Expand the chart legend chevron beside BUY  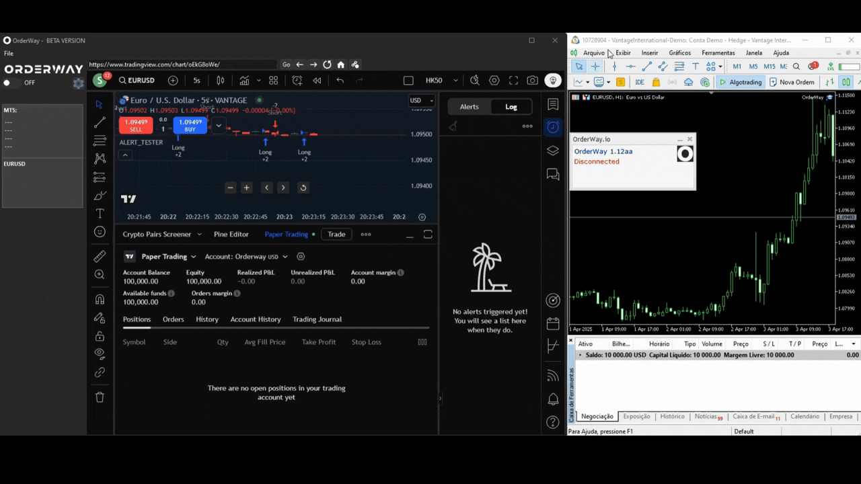click(x=219, y=125)
